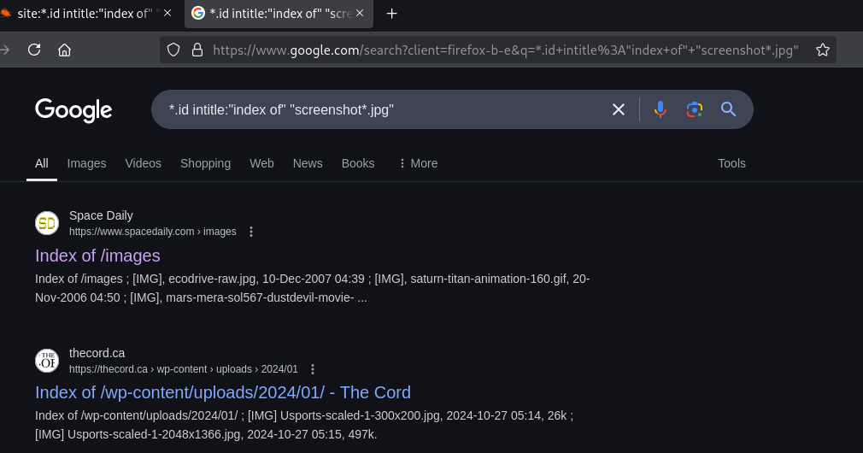Click Space Daily SD favicon
The image size is (863, 453).
47,223
